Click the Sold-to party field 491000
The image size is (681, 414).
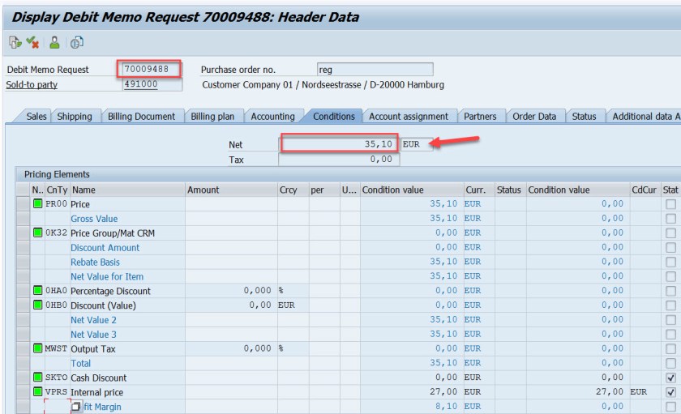pos(152,84)
